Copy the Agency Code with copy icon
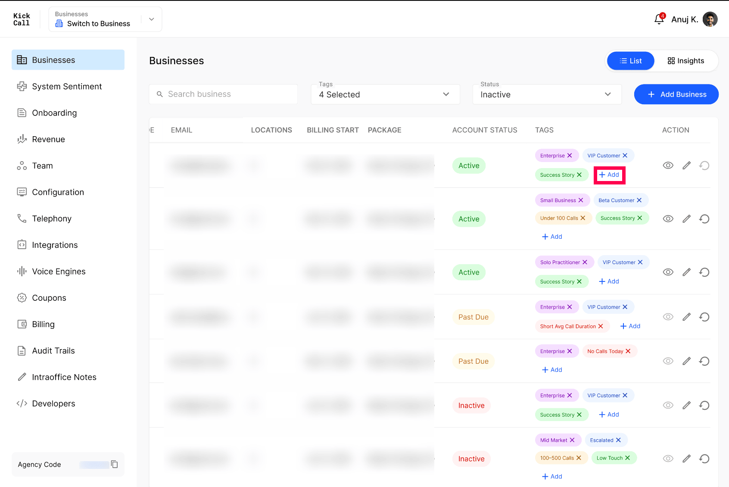This screenshot has height=487, width=729. click(x=115, y=464)
